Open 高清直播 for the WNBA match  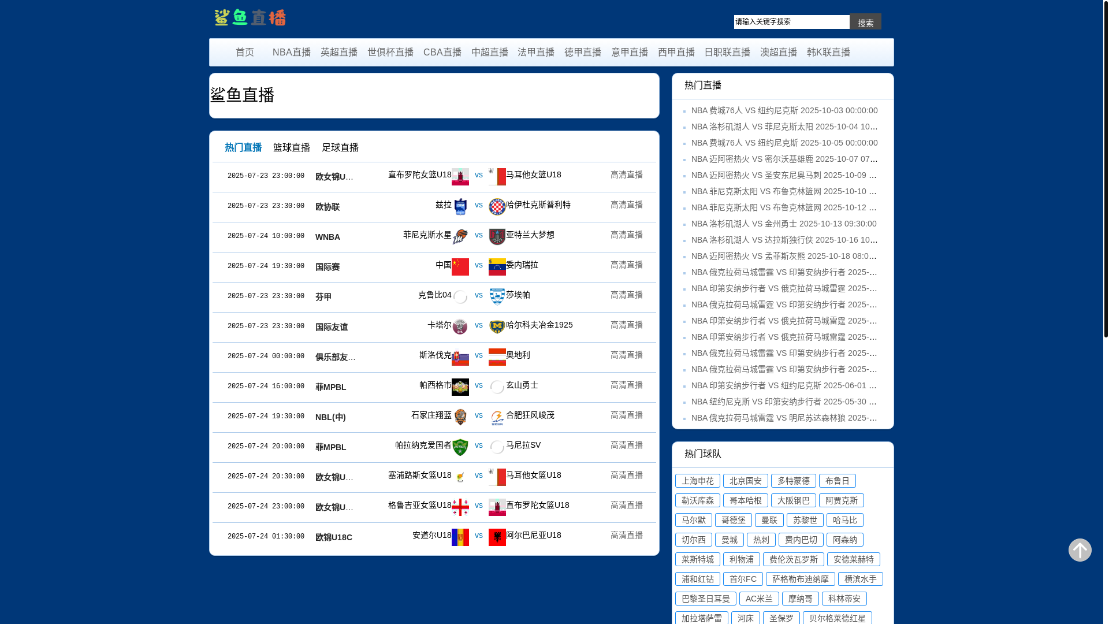[x=626, y=235]
